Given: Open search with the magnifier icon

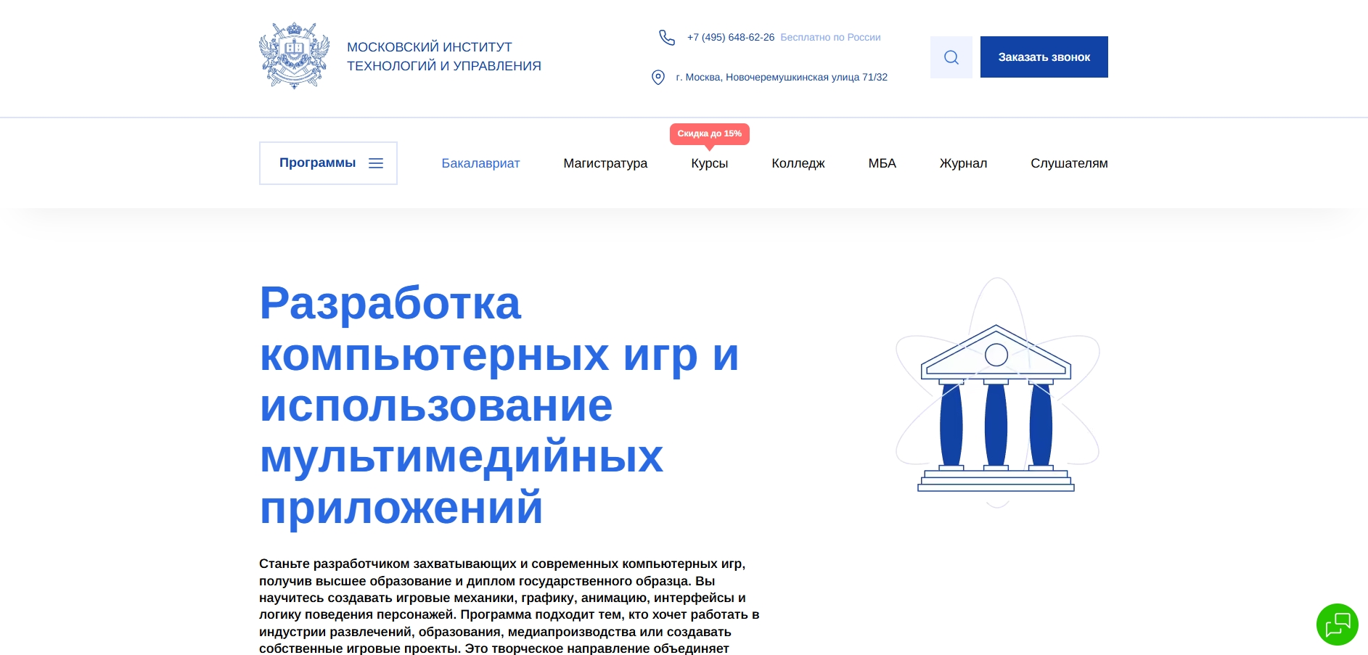Looking at the screenshot, I should click(951, 57).
